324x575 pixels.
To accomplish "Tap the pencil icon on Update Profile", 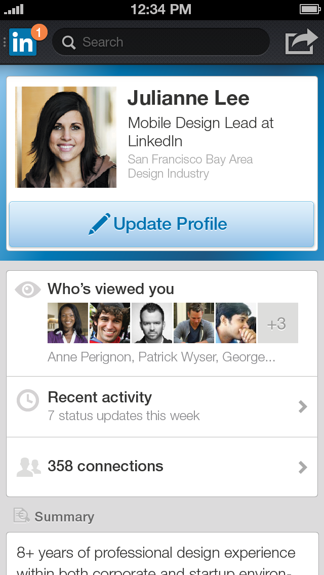I will point(99,224).
